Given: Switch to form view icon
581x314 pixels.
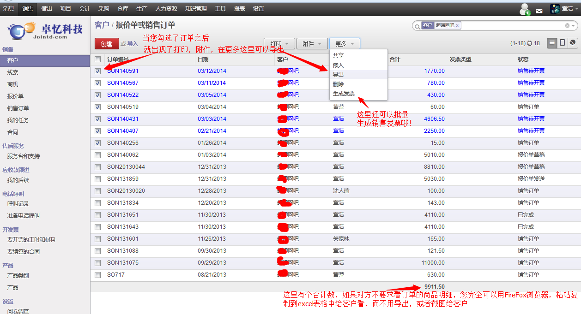Looking at the screenshot, I should pos(562,43).
